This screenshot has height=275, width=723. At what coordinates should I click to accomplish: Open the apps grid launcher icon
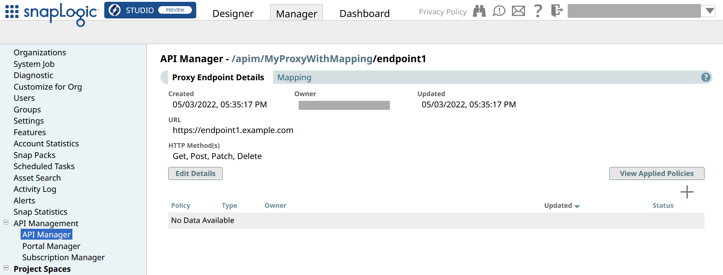[x=12, y=12]
